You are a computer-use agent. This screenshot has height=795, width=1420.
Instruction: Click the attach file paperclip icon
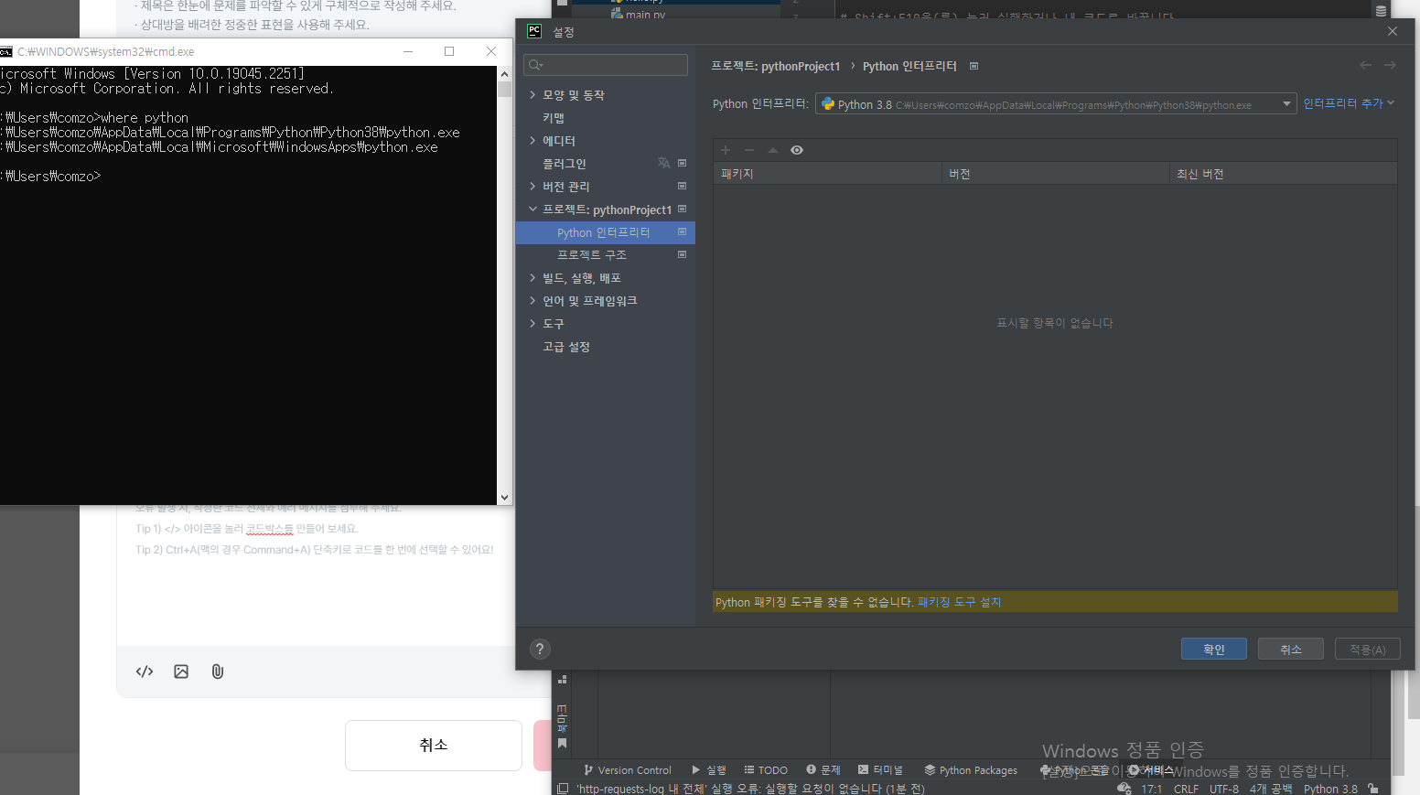pos(218,671)
